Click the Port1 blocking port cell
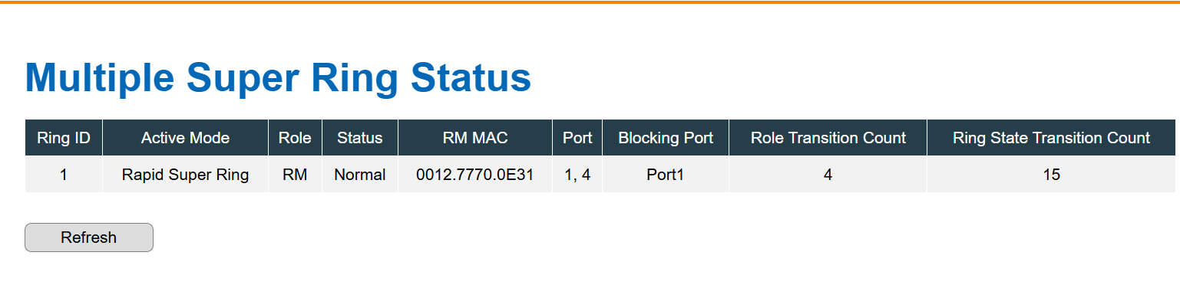The height and width of the screenshot is (298, 1180). pyautogui.click(x=666, y=175)
